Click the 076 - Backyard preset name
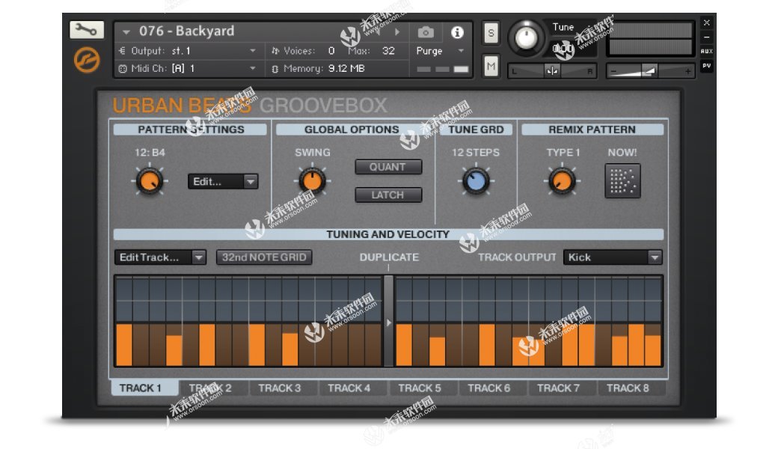Viewport: 778px width, 449px height. click(186, 31)
